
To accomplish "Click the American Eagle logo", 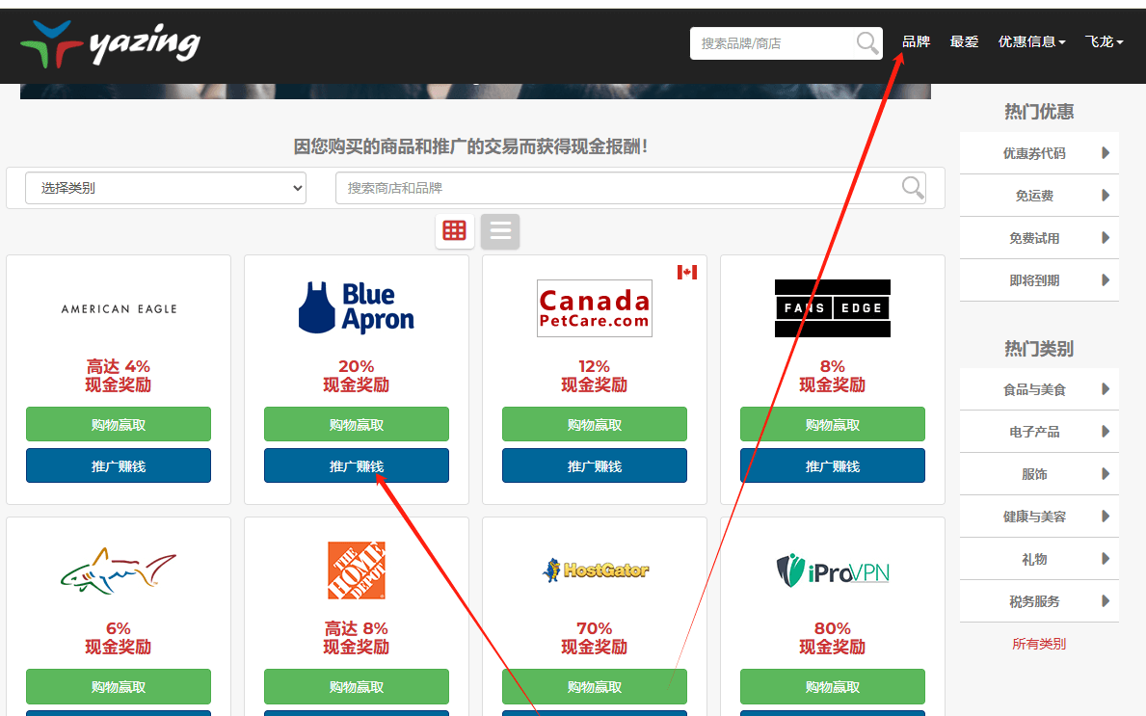I will [x=119, y=308].
